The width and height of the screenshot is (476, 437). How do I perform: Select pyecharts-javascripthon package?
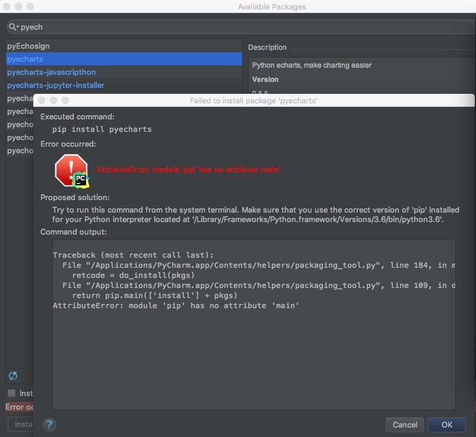coord(124,72)
